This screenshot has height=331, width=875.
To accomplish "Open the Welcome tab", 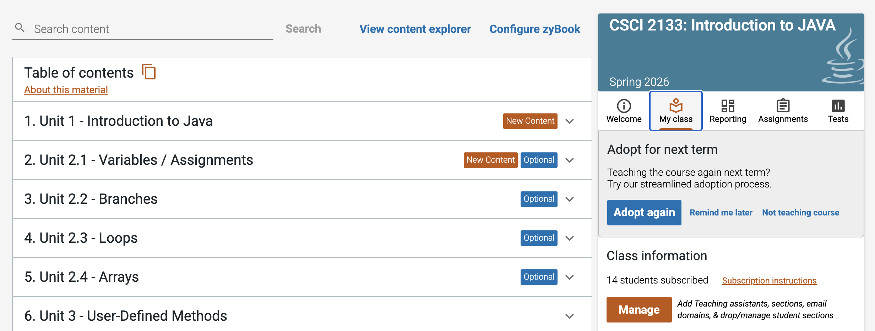I will [624, 111].
